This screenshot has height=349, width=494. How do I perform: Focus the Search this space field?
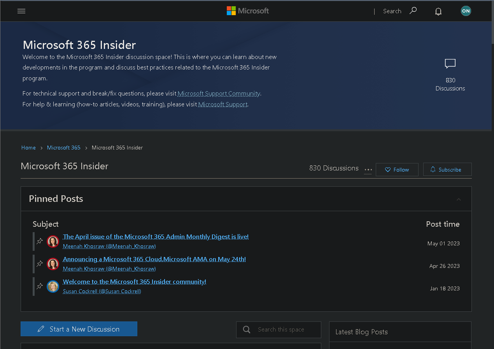click(x=279, y=330)
